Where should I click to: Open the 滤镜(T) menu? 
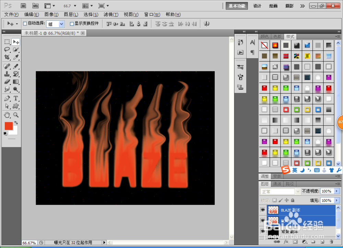(x=111, y=15)
